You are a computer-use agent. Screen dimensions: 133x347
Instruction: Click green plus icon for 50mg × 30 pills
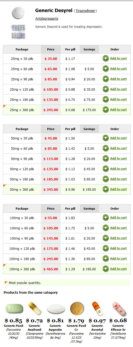106,138
